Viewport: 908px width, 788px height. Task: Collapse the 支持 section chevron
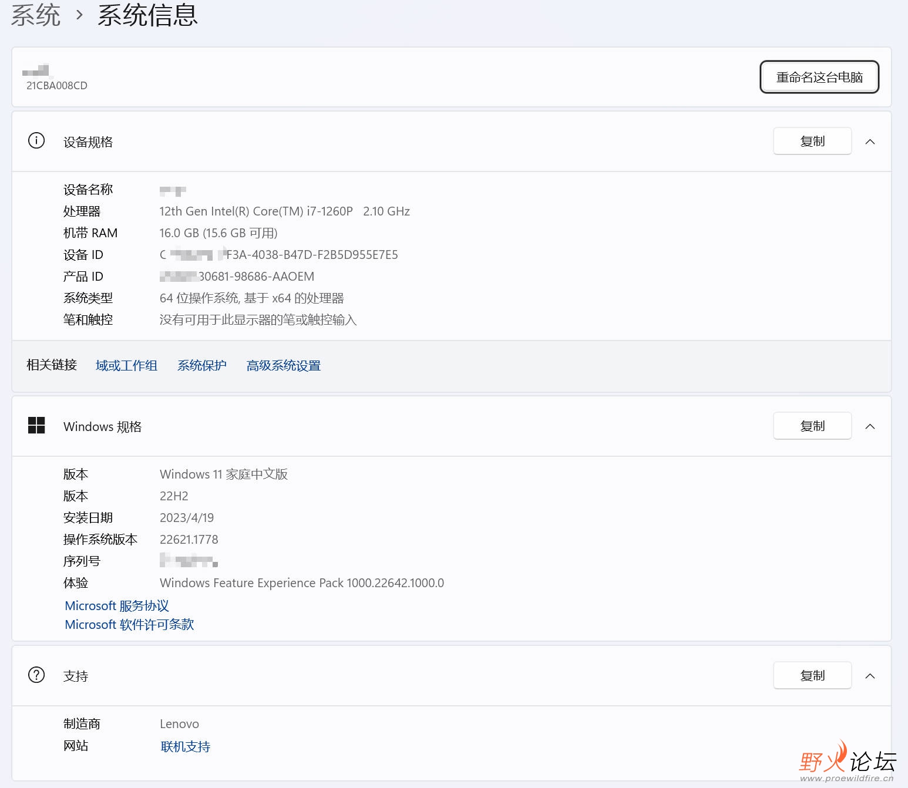click(870, 676)
